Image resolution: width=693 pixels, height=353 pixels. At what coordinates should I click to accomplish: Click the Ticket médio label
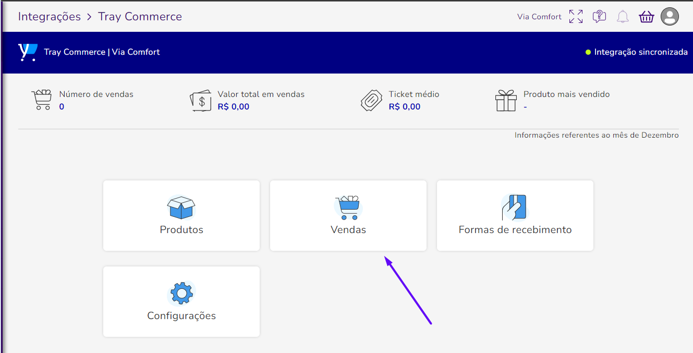click(x=414, y=94)
